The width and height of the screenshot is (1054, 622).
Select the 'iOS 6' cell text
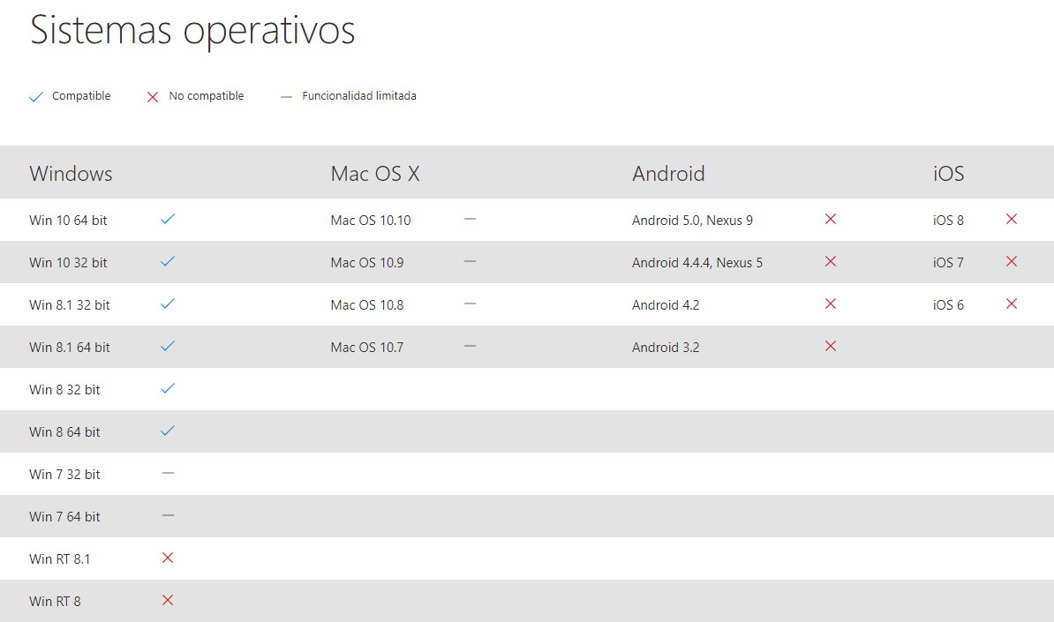pos(948,305)
